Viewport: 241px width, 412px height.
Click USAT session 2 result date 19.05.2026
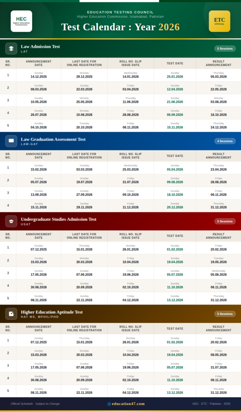point(219,262)
